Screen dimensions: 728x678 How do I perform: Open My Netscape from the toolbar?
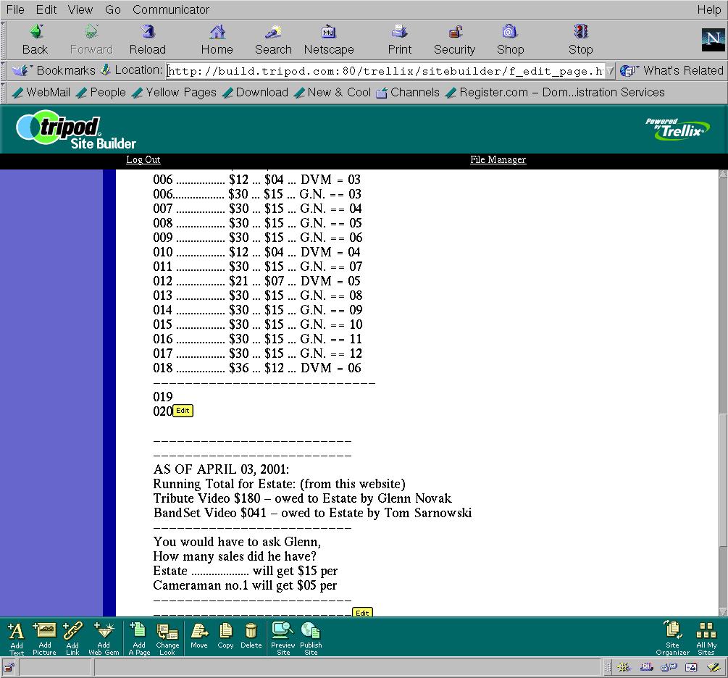coord(329,39)
